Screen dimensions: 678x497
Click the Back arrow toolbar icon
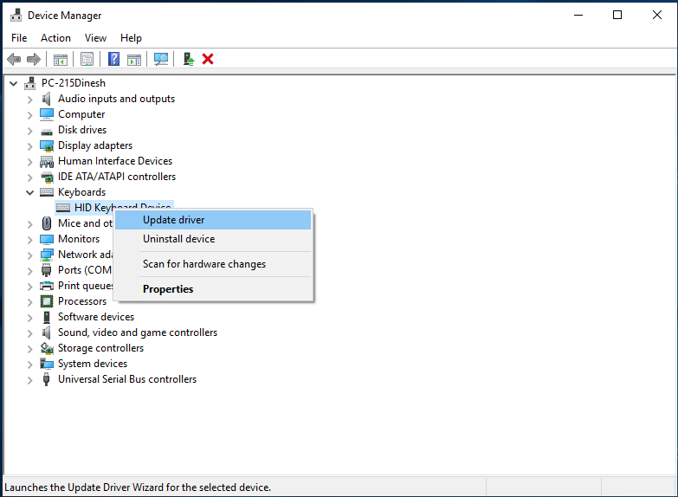coord(14,59)
